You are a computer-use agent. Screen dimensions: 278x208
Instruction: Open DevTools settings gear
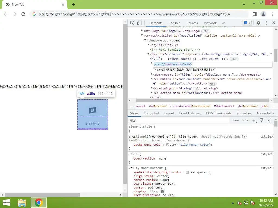258,23
